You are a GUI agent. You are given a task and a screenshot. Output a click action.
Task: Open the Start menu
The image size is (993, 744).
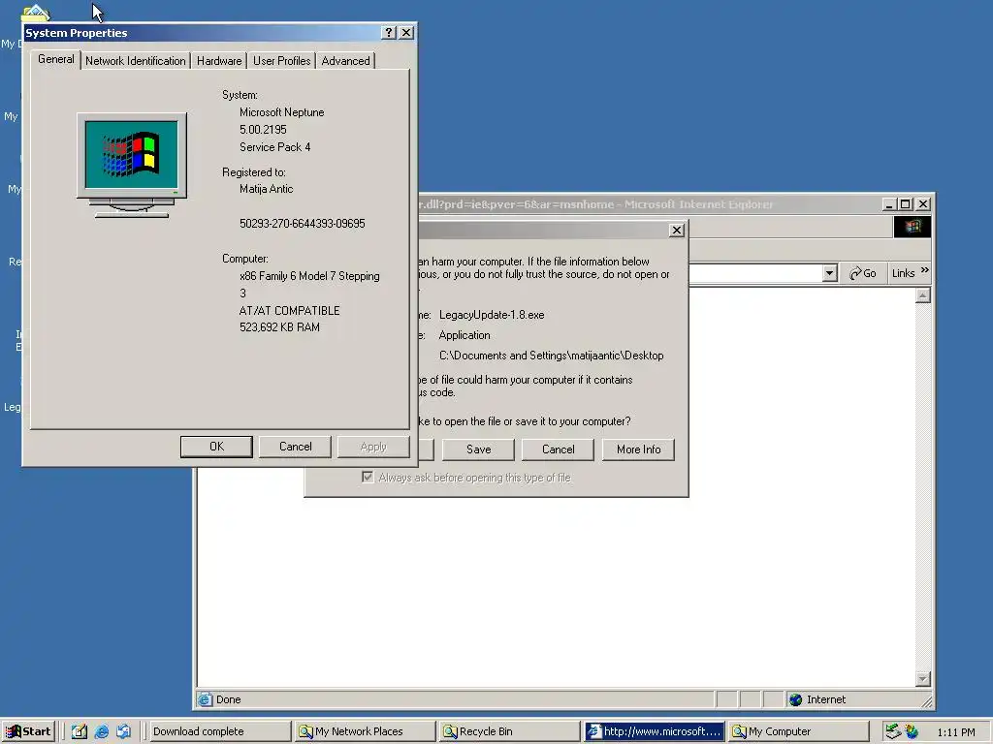tap(28, 731)
